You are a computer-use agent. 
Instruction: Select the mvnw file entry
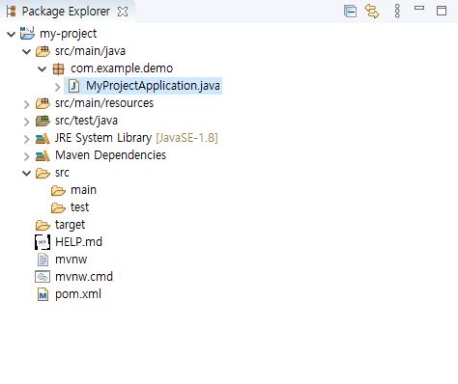coord(62,260)
